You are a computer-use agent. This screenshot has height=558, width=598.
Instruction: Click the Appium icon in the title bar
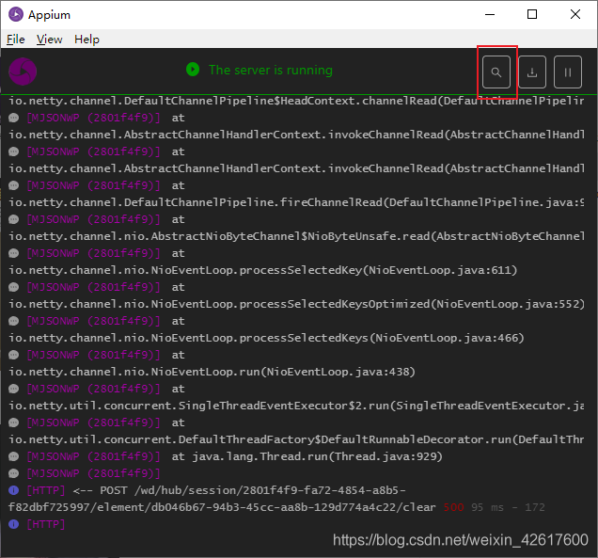tap(16, 14)
